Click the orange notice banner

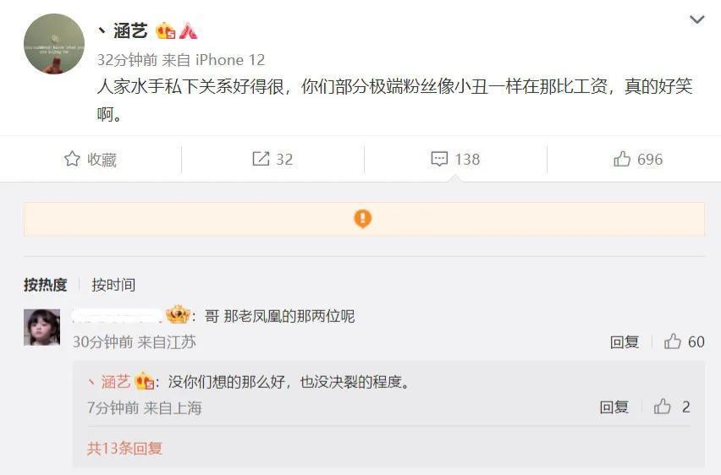pos(508,219)
